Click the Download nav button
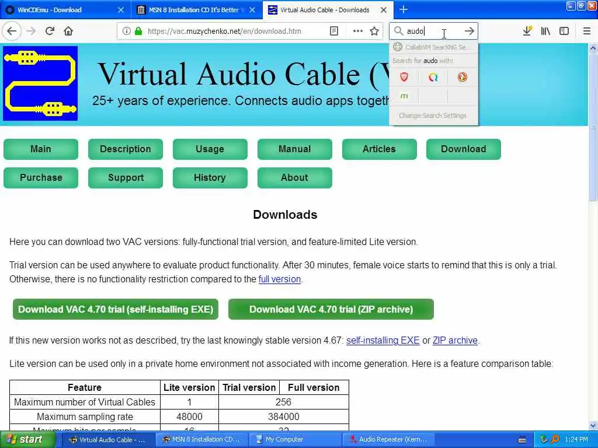Screen dimensions: 598x448 (464, 149)
